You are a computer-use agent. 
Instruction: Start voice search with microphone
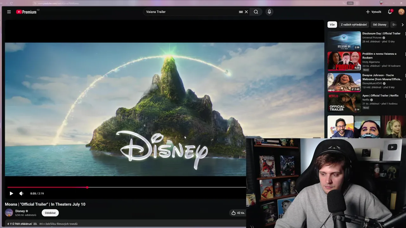click(269, 12)
